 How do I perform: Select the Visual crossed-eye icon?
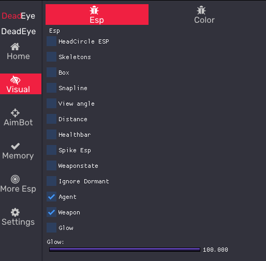(16, 80)
